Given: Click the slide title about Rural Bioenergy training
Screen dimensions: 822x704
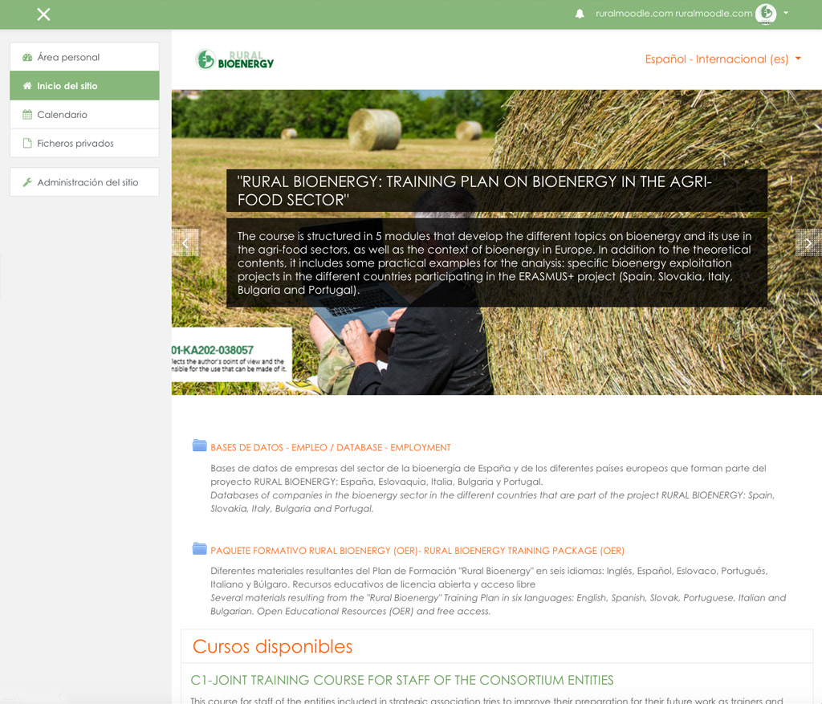Looking at the screenshot, I should coord(496,190).
